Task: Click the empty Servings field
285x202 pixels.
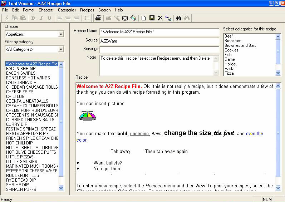Action: tap(159, 50)
